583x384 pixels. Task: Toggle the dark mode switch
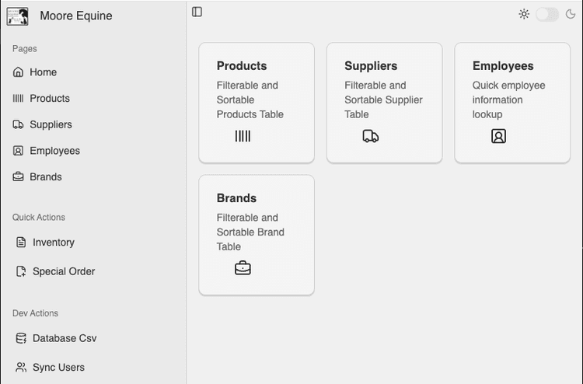click(547, 14)
